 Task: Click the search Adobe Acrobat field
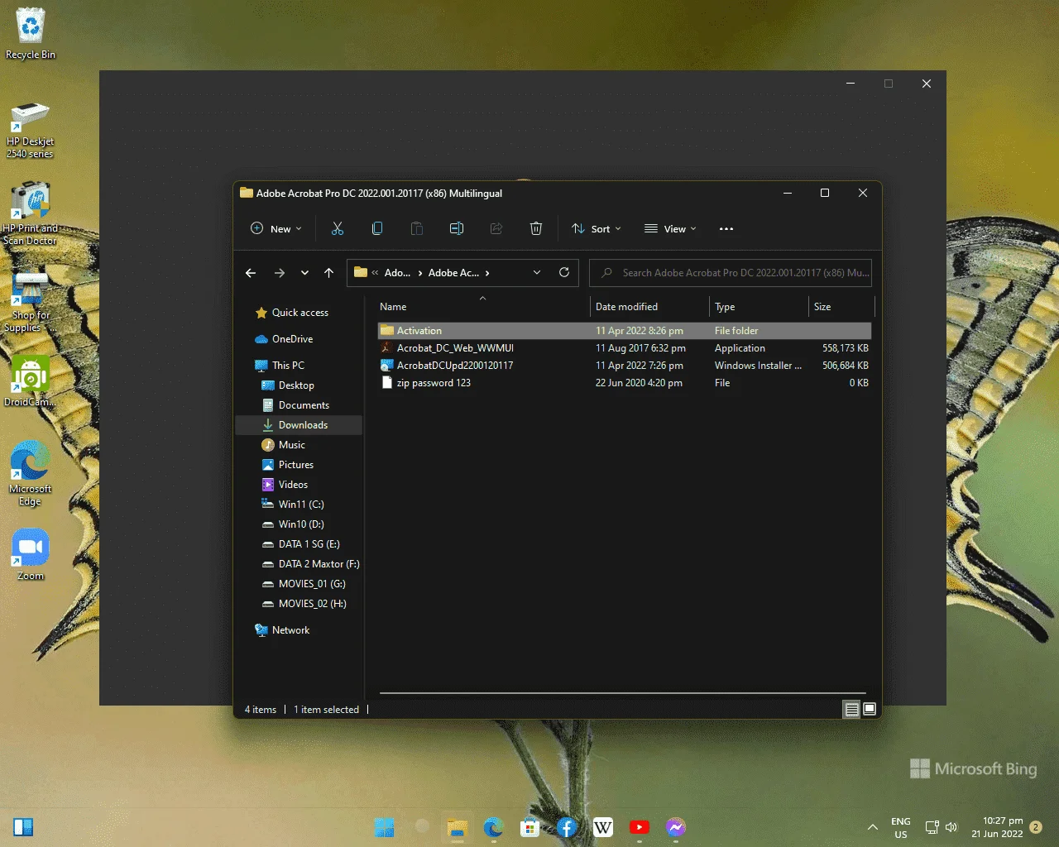[731, 273]
